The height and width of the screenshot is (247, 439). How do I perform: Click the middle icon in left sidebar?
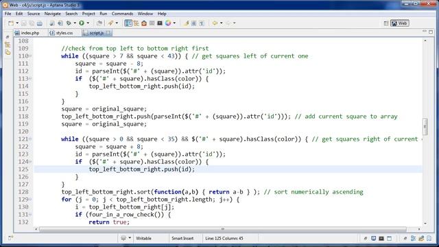[x=8, y=45]
